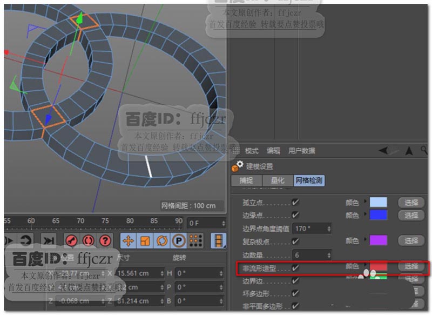Click the rotation B field
Screen dimensions: 432x315
[198, 301]
